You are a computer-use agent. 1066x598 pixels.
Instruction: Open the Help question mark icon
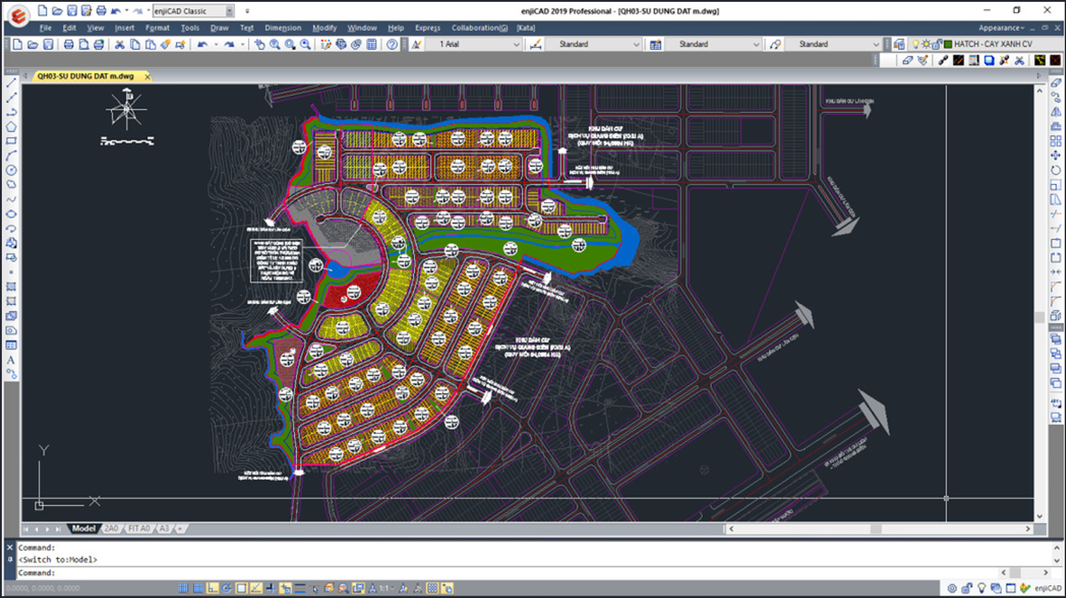click(392, 45)
